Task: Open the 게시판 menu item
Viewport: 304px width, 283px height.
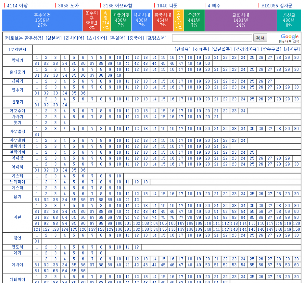Action: point(292,49)
